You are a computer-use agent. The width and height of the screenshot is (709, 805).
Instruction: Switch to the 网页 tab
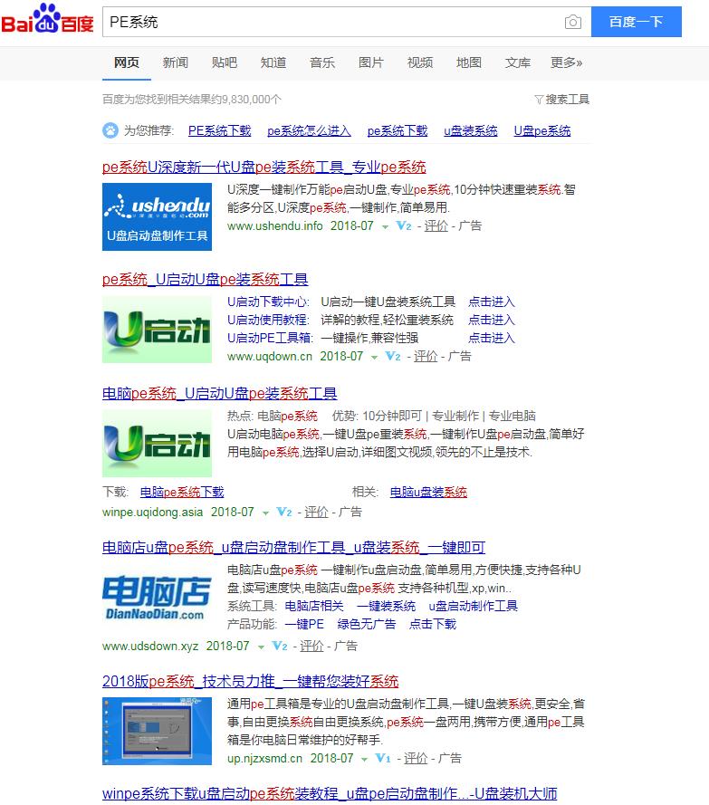point(126,62)
